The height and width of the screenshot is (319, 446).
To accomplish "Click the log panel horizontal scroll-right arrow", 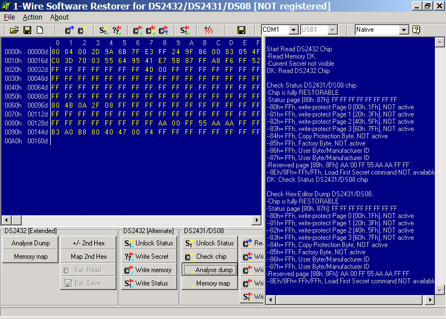I will 430,299.
